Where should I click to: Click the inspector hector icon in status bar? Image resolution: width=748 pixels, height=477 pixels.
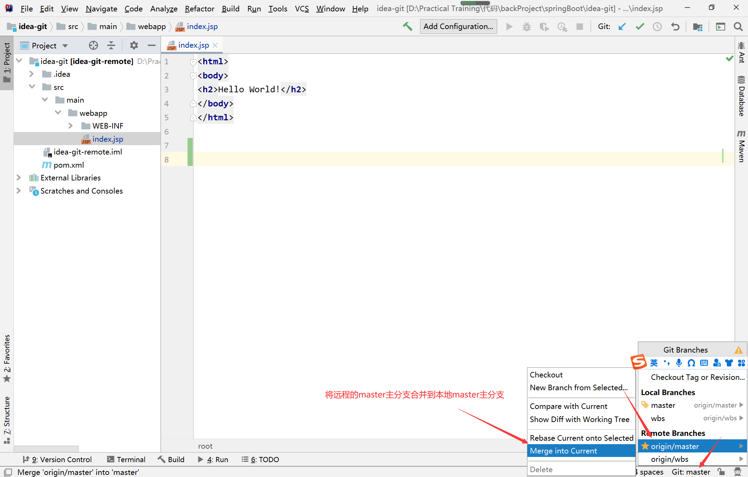coord(738,471)
